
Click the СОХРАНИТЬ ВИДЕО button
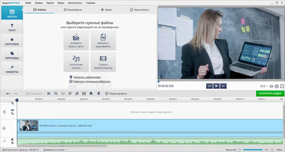[x=270, y=94]
